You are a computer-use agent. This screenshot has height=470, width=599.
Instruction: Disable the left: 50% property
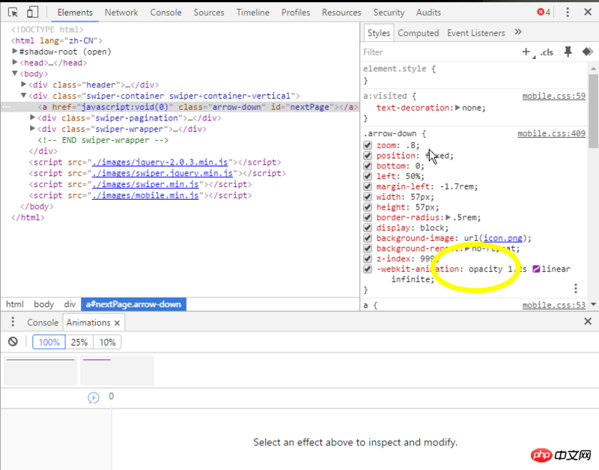click(x=368, y=176)
